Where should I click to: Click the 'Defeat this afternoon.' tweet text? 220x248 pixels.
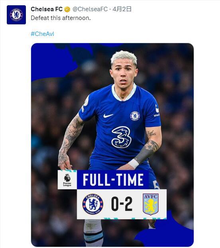pos(61,18)
